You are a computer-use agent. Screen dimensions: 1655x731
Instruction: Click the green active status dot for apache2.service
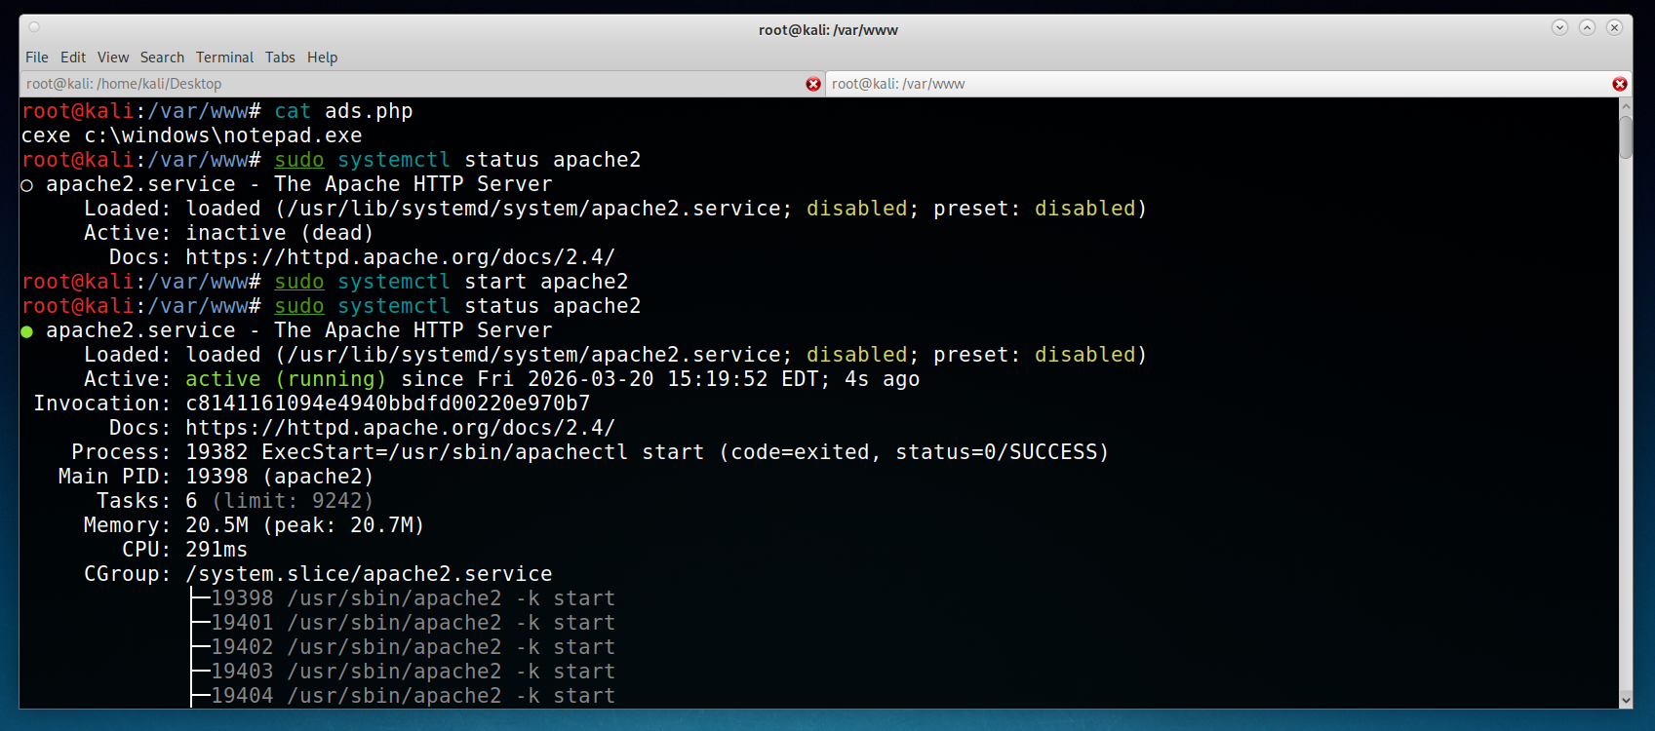[x=27, y=331]
